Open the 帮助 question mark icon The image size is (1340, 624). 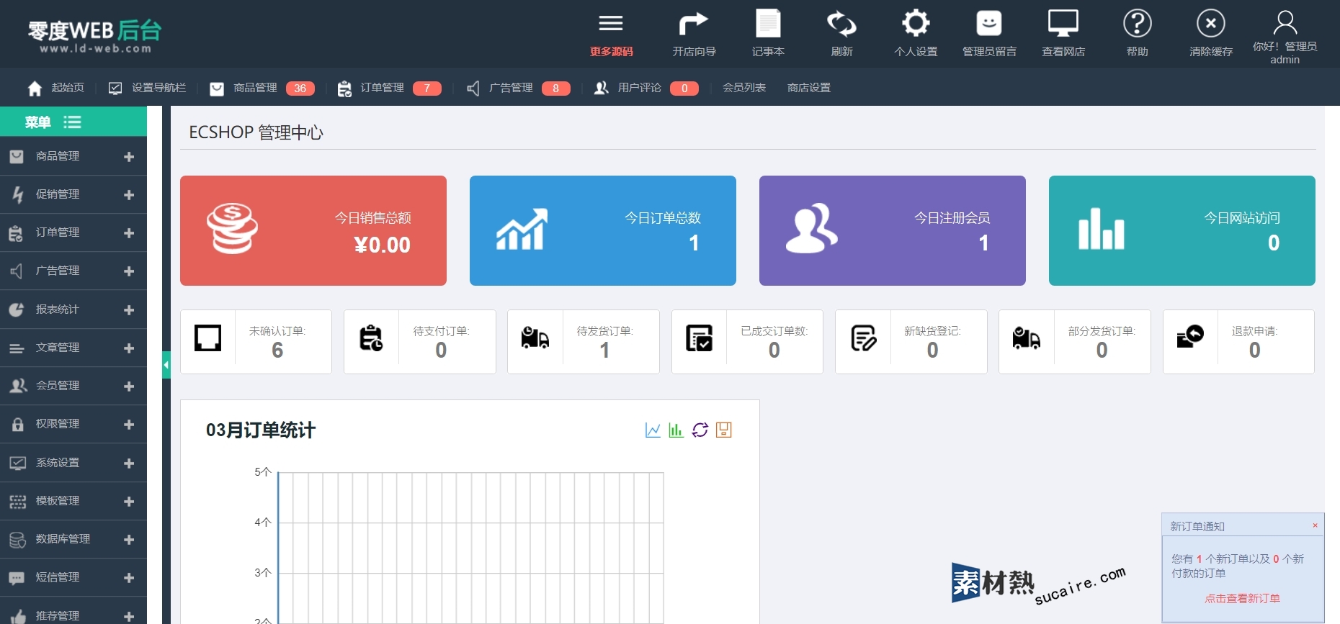(x=1138, y=23)
